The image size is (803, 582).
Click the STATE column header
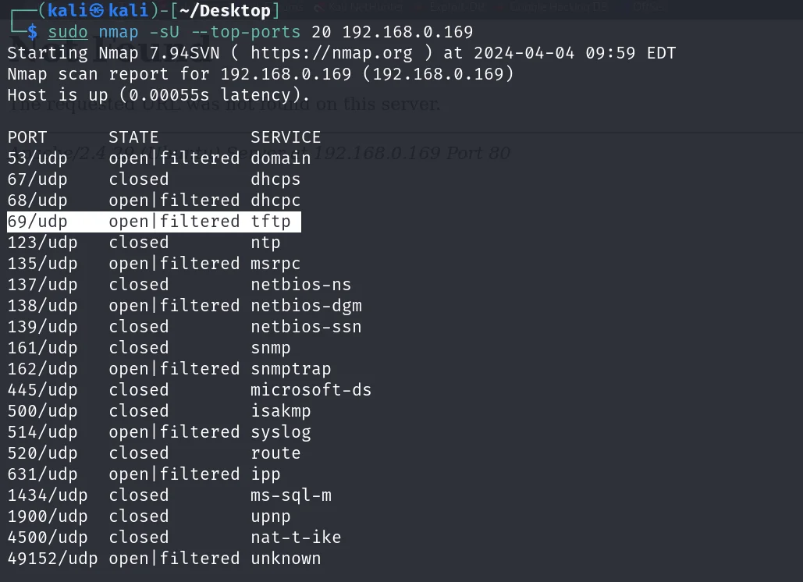tap(133, 137)
